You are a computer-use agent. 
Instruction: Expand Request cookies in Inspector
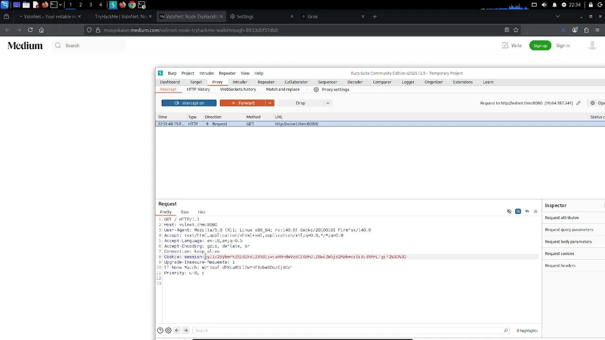point(559,254)
